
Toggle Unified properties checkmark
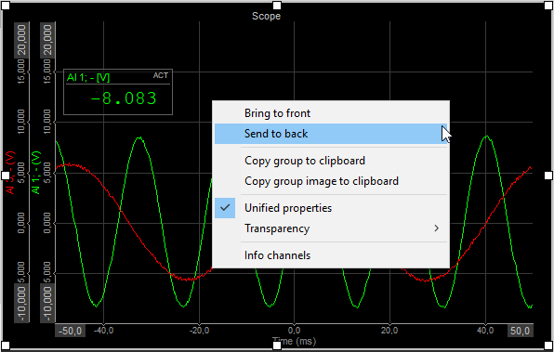pos(225,208)
